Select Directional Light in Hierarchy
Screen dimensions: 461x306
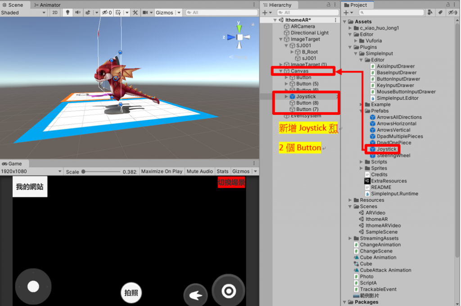(310, 32)
